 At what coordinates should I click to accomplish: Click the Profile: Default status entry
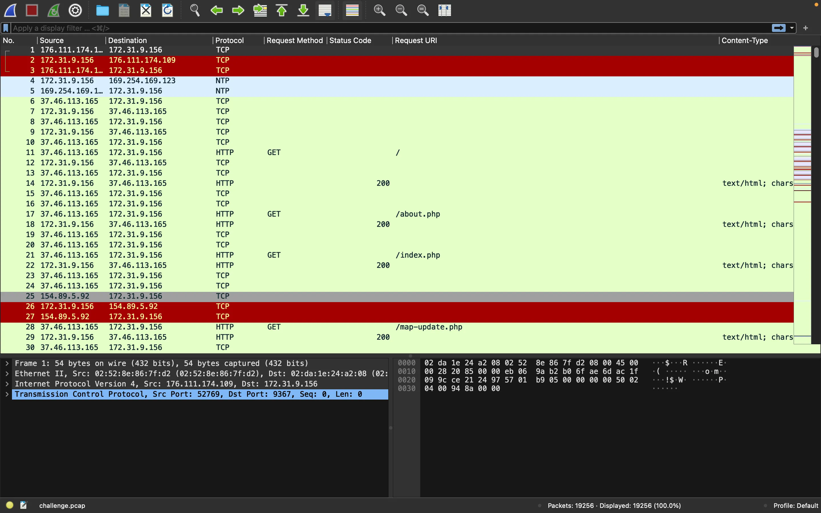(x=796, y=506)
